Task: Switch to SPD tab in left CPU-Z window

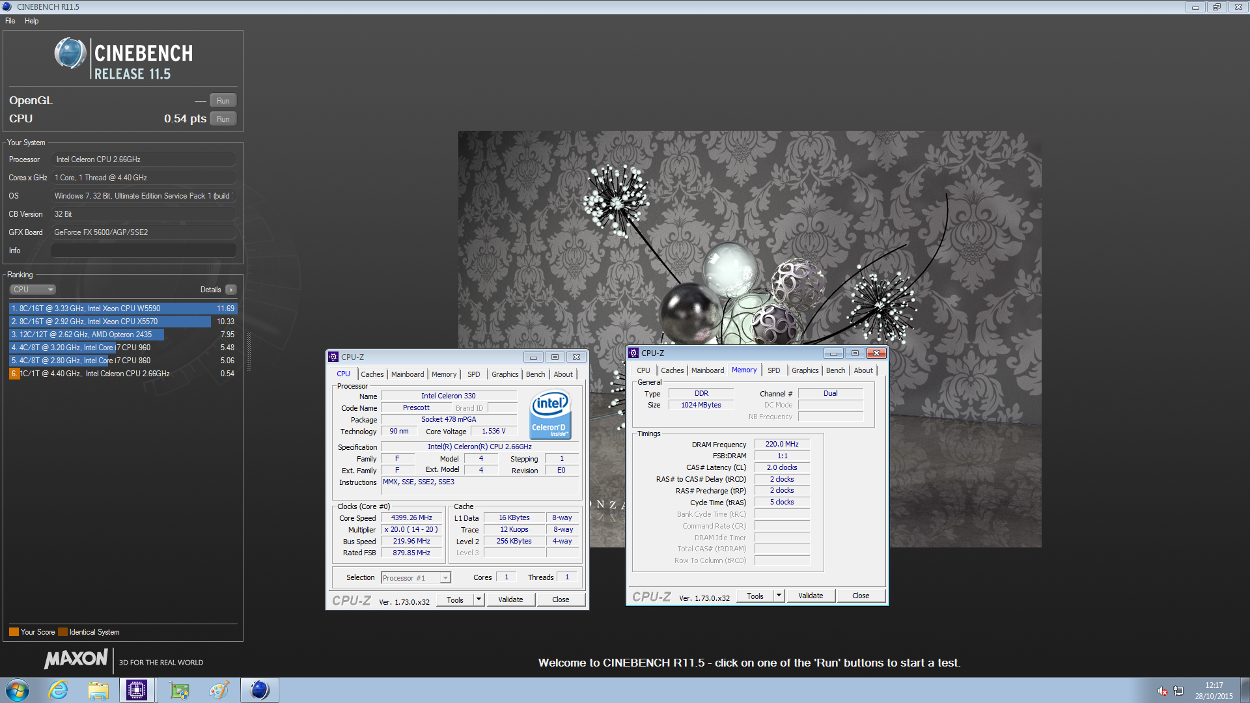Action: 474,374
